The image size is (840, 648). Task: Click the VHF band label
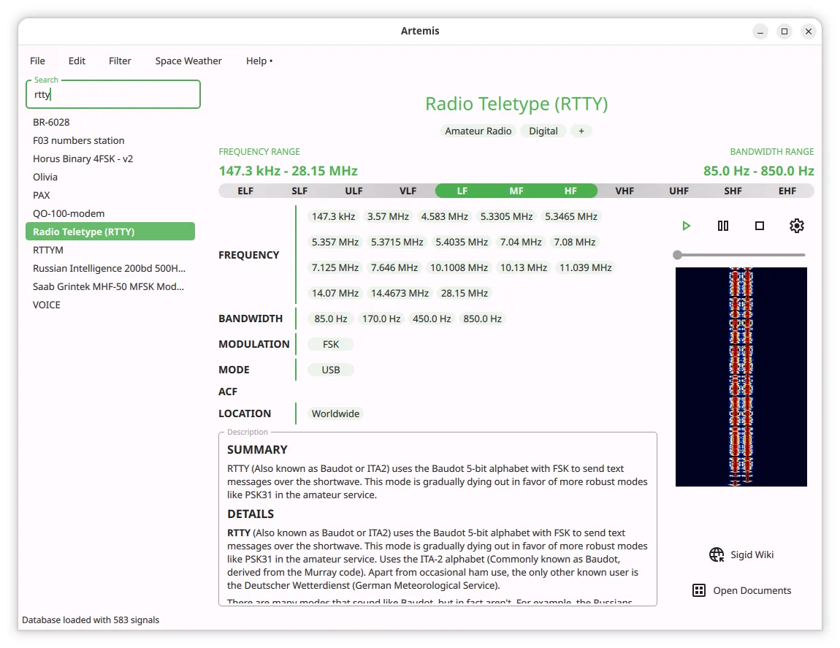[x=625, y=191]
